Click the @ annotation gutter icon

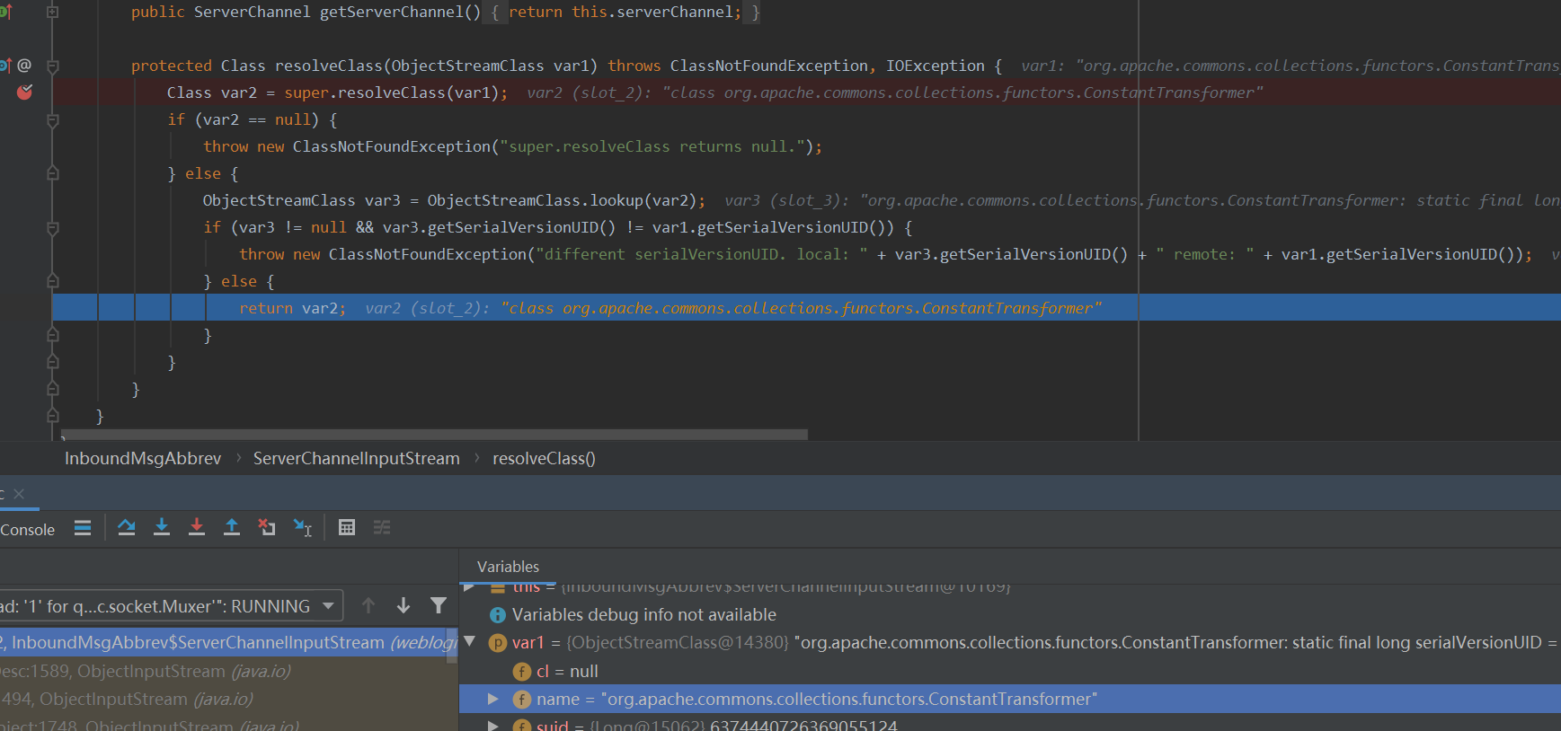pyautogui.click(x=24, y=66)
